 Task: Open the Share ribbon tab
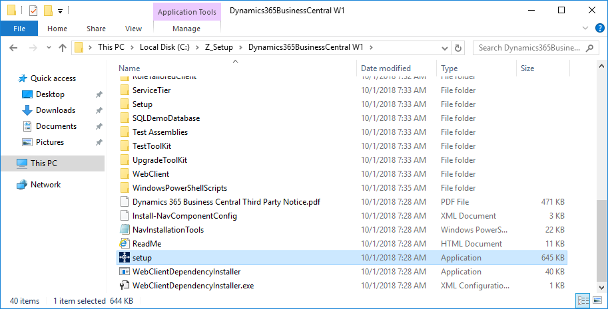(x=96, y=29)
